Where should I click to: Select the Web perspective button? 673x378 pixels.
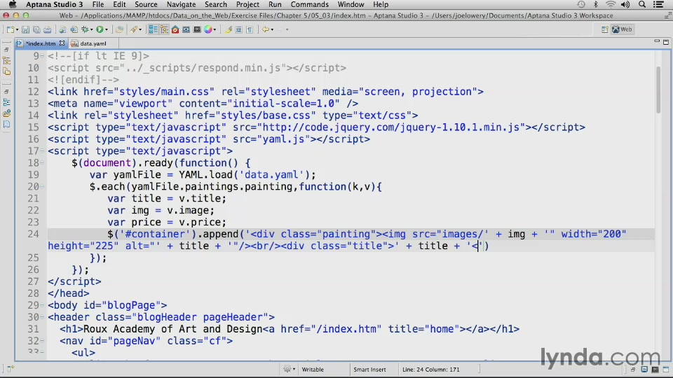click(623, 29)
